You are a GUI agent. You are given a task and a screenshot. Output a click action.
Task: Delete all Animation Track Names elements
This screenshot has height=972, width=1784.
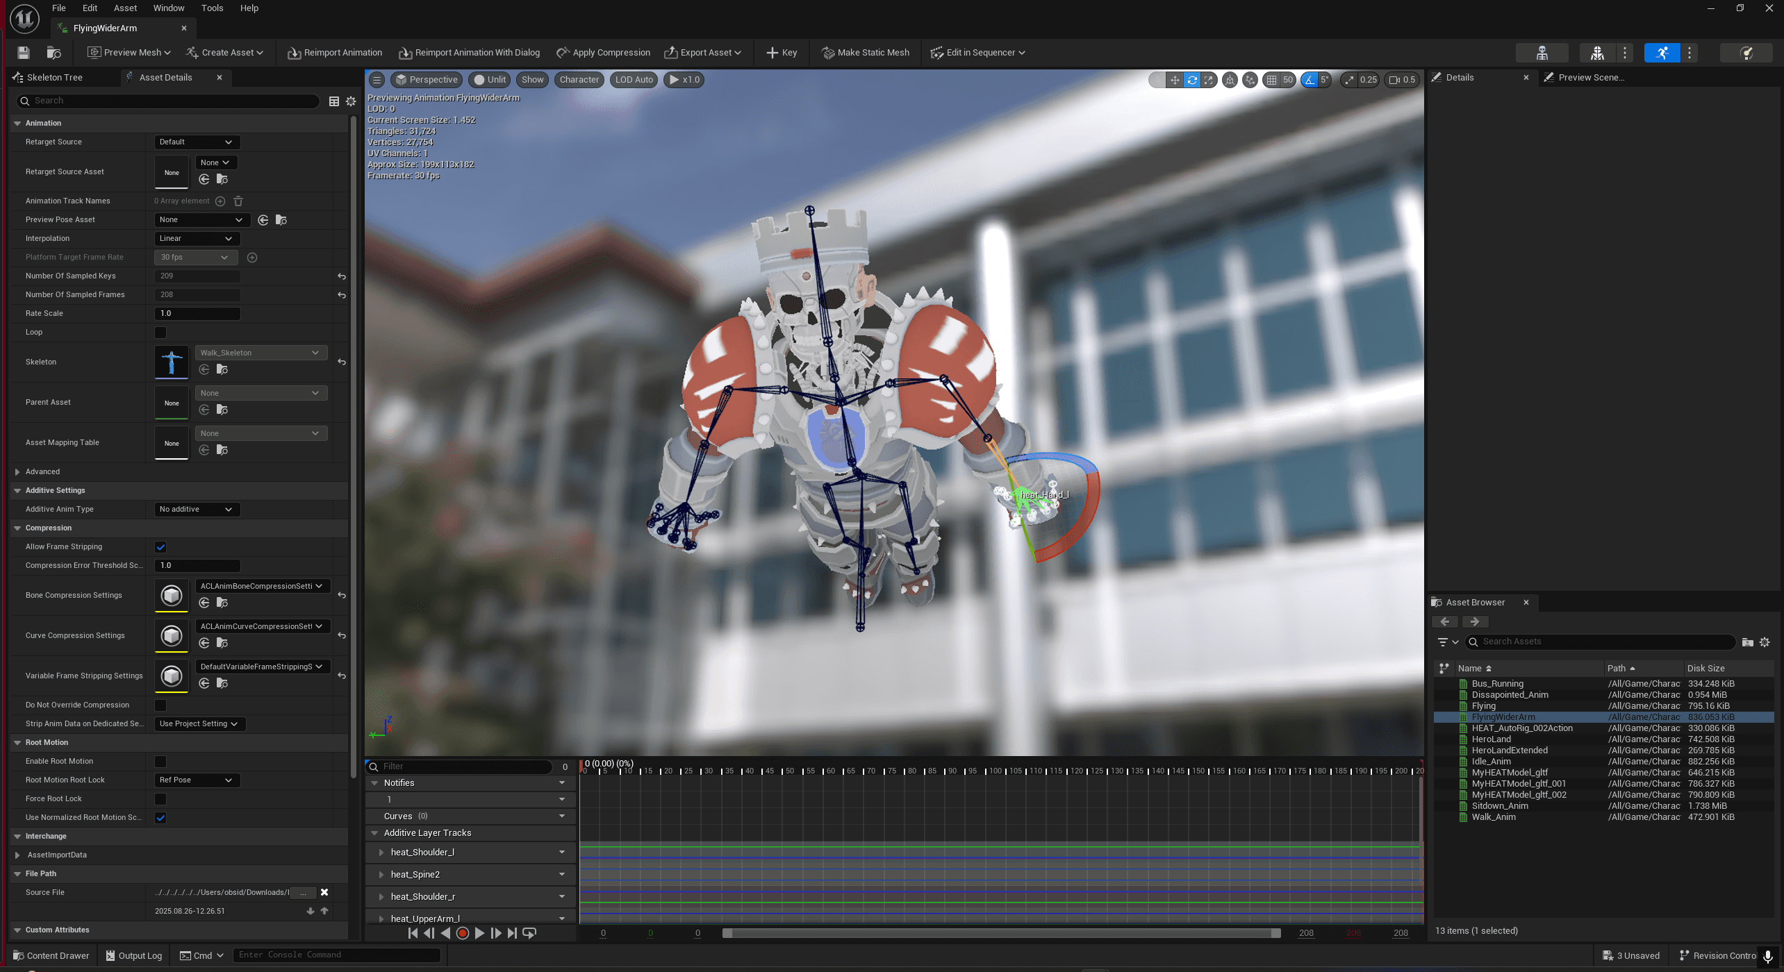coord(238,201)
